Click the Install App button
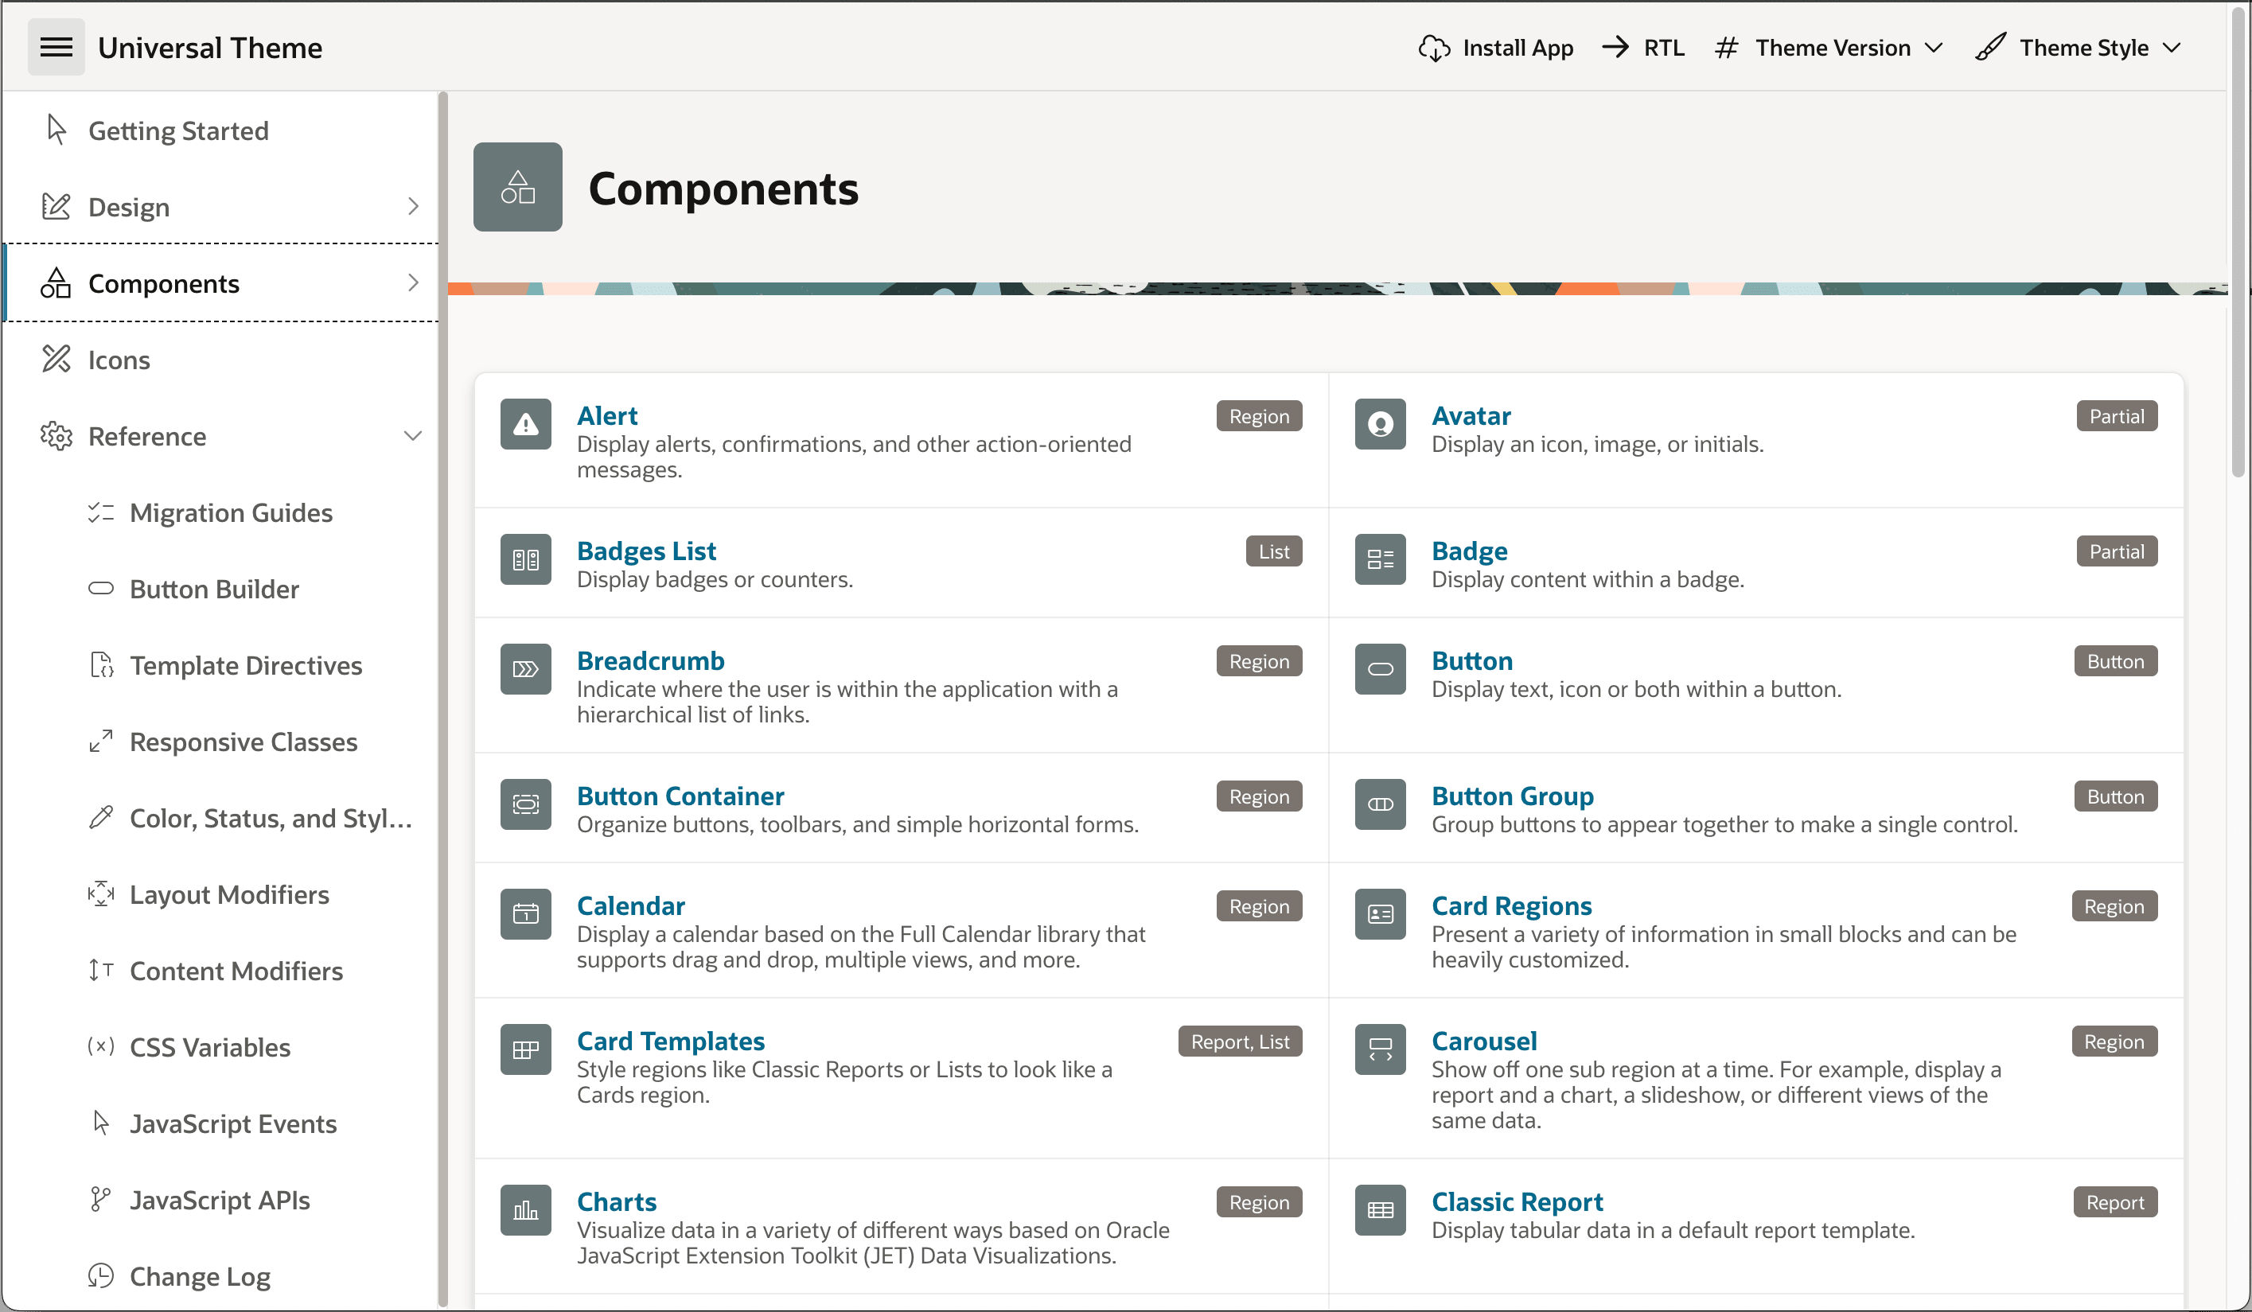This screenshot has width=2252, height=1312. pyautogui.click(x=1495, y=48)
